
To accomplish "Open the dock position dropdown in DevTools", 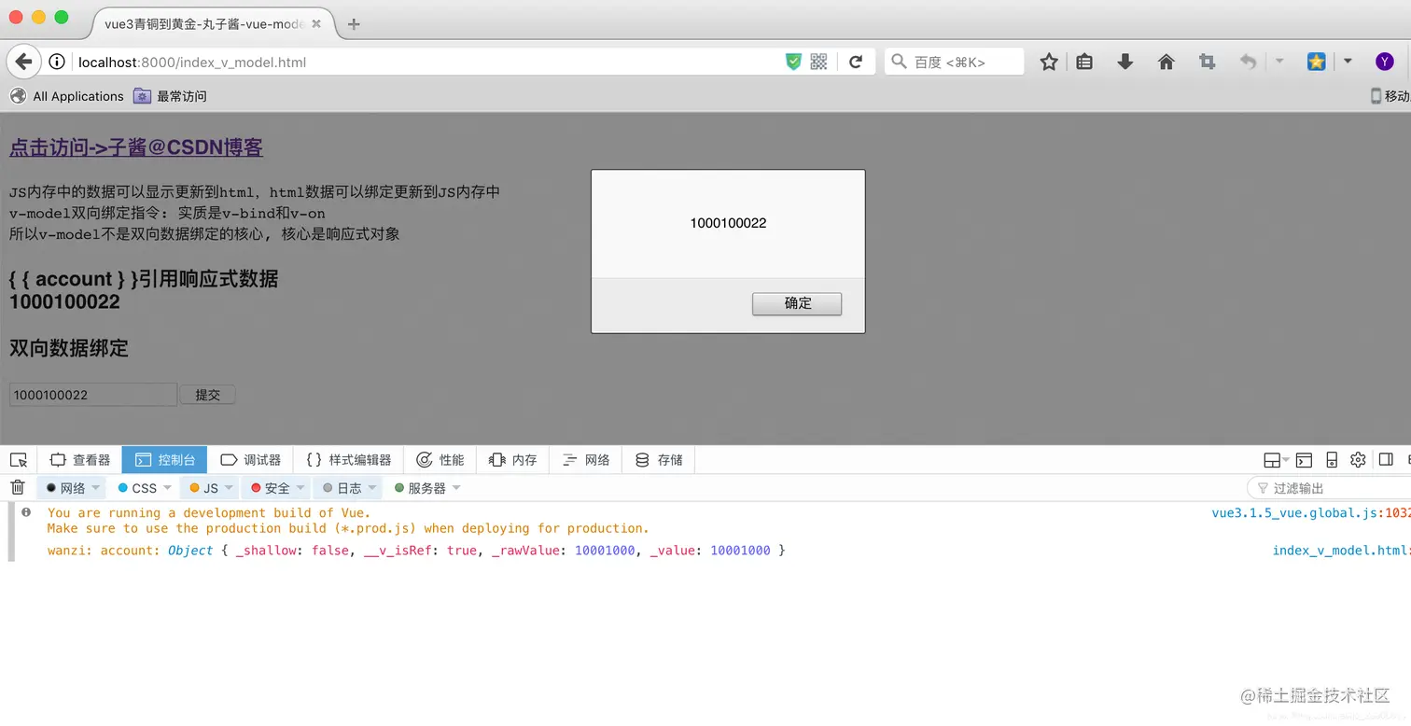I will (x=1274, y=459).
